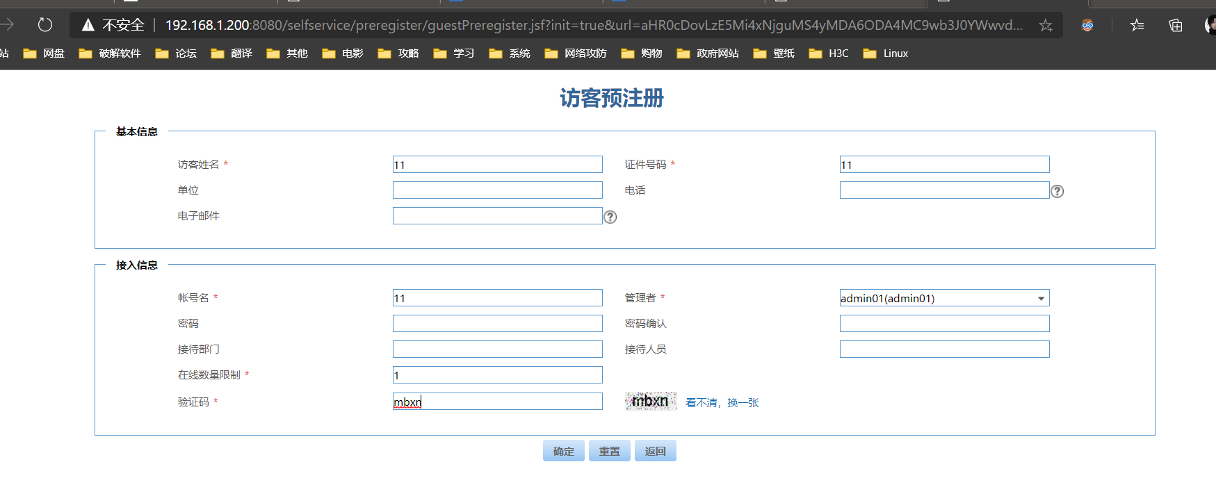Open the 网盘 bookmarks folder
The height and width of the screenshot is (503, 1216).
44,53
